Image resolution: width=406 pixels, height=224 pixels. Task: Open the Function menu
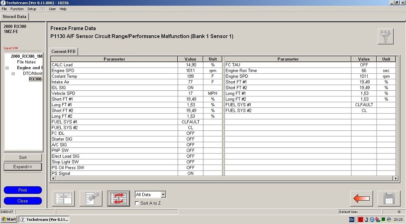(17, 9)
